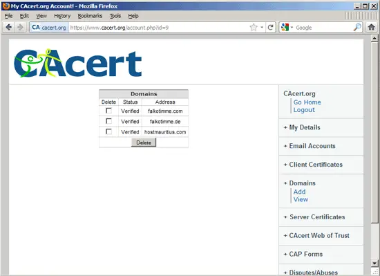Open the Help menu

(x=133, y=16)
